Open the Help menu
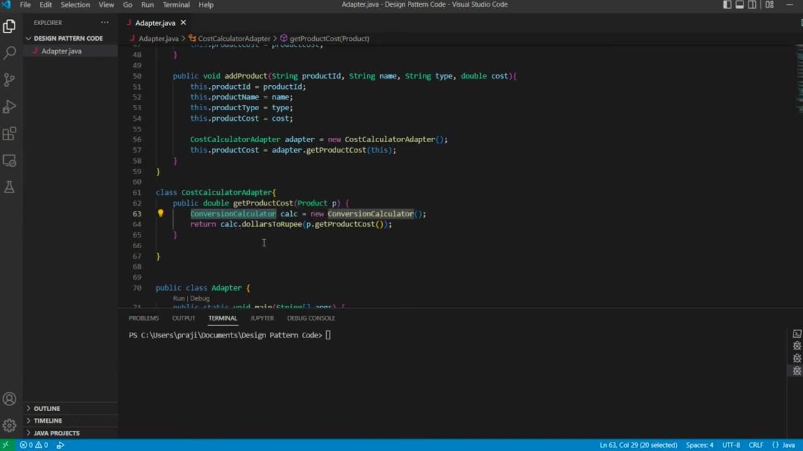The height and width of the screenshot is (451, 803). pyautogui.click(x=206, y=4)
